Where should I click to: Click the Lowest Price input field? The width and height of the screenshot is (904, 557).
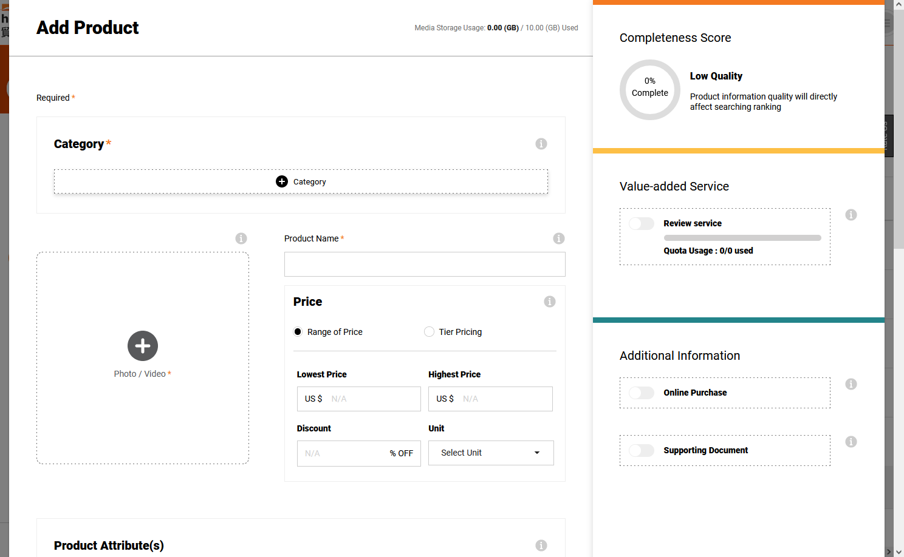pyautogui.click(x=372, y=399)
